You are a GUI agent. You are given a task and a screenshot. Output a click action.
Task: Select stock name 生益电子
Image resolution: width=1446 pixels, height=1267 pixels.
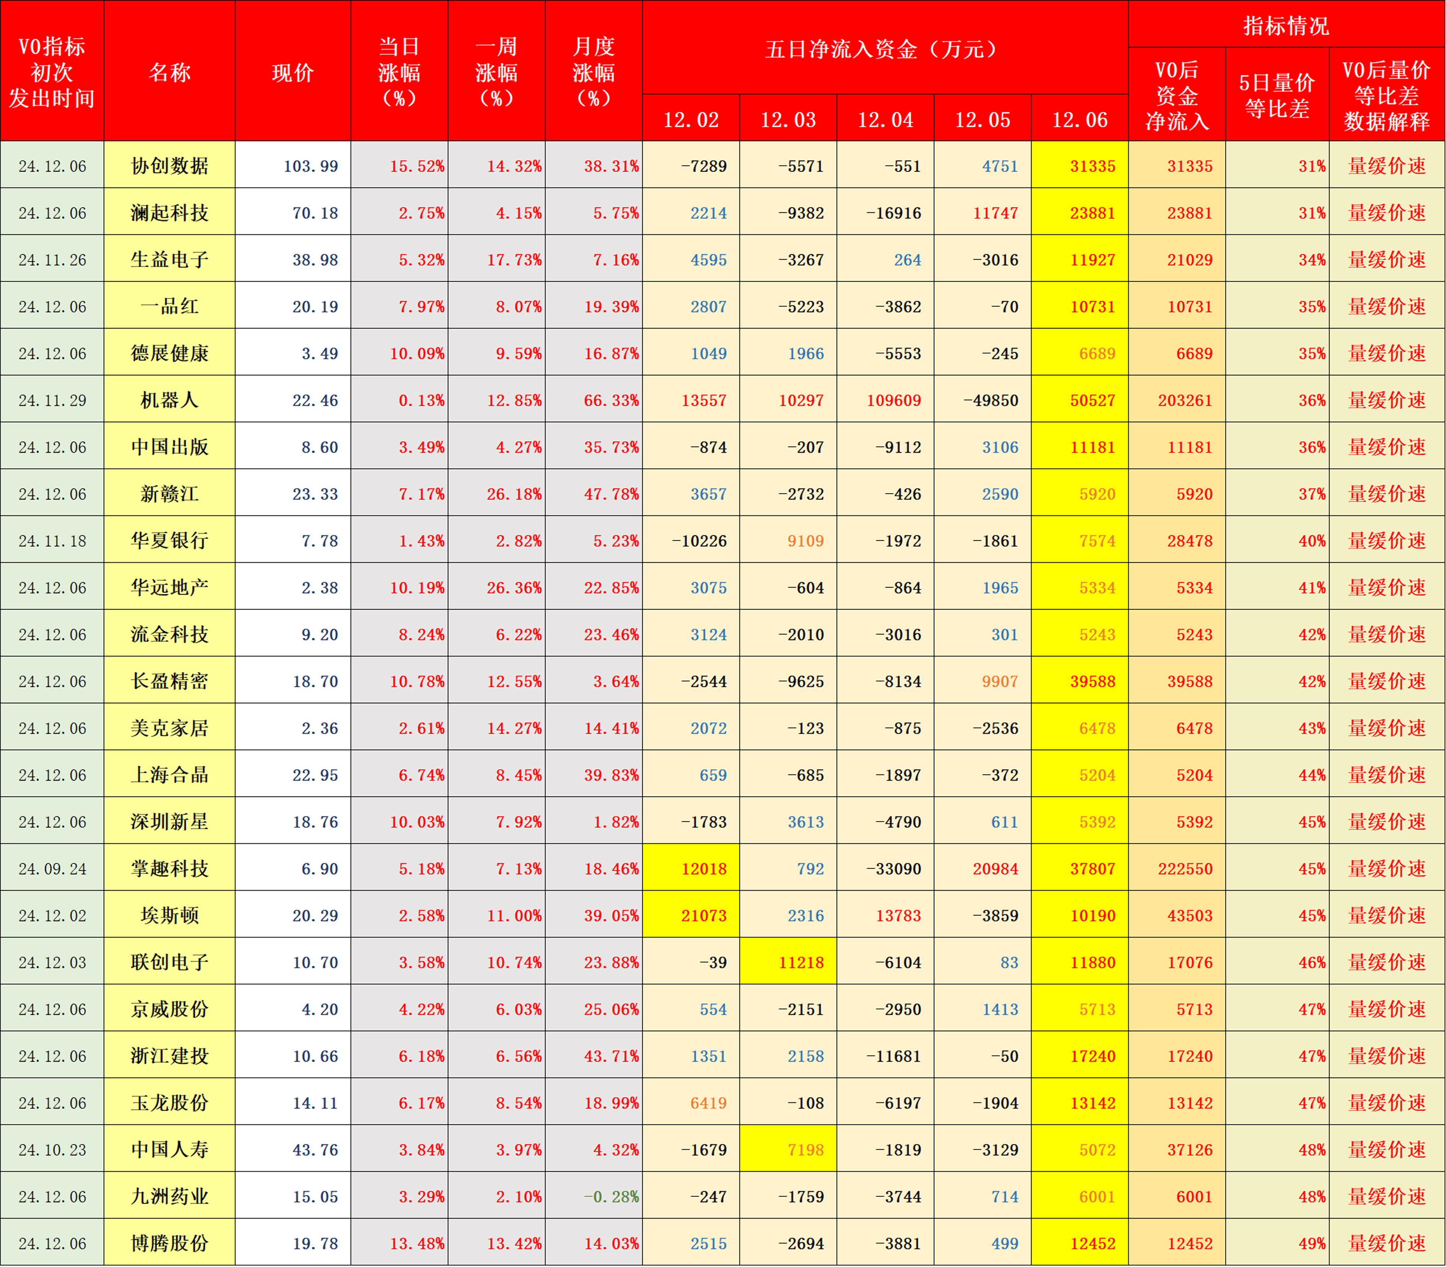(x=170, y=259)
